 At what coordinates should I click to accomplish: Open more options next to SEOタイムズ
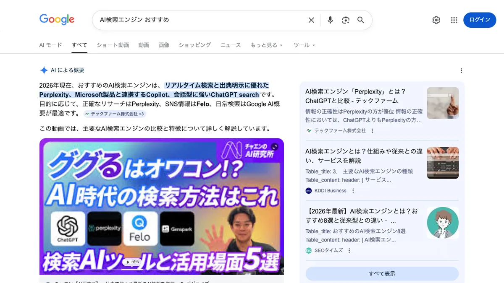(349, 251)
